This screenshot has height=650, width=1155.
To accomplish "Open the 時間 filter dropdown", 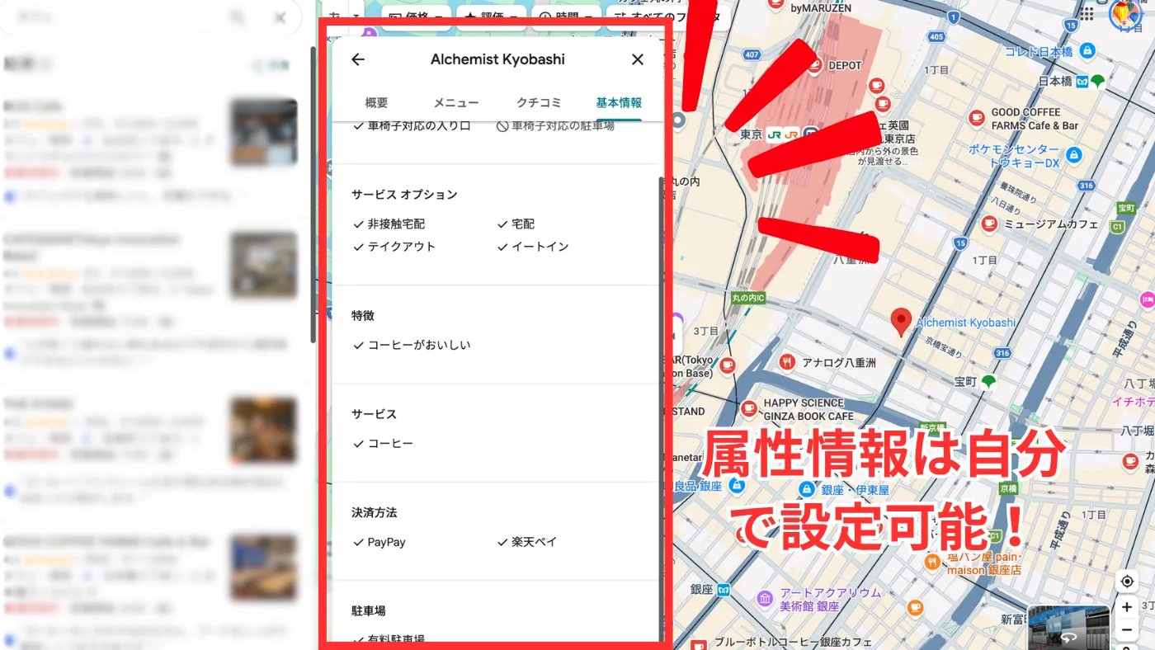I will pos(568,16).
